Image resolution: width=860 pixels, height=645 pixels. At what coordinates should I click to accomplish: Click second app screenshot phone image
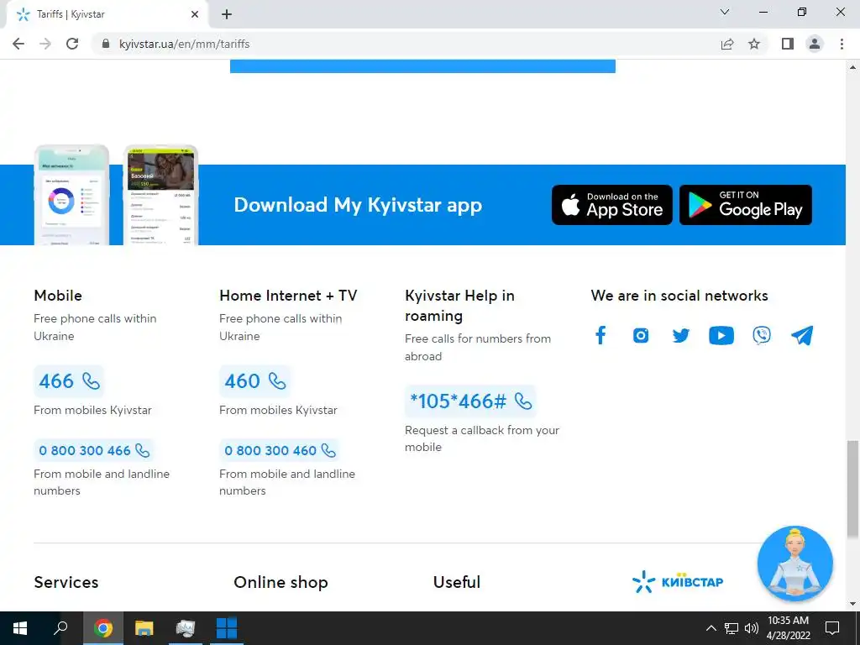(x=160, y=195)
